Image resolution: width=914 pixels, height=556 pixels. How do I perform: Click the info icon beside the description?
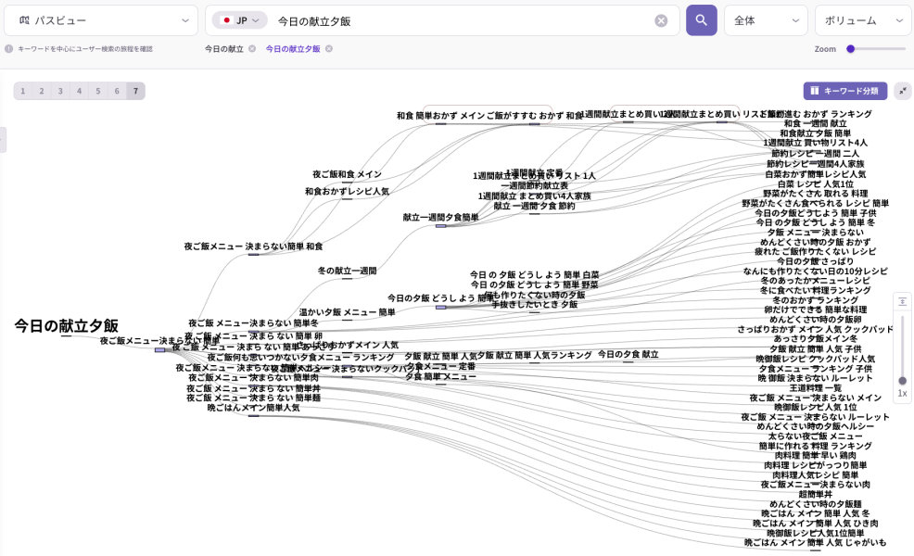[x=8, y=49]
